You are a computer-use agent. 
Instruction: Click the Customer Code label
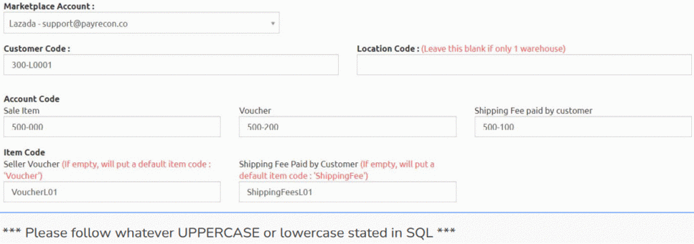click(37, 49)
